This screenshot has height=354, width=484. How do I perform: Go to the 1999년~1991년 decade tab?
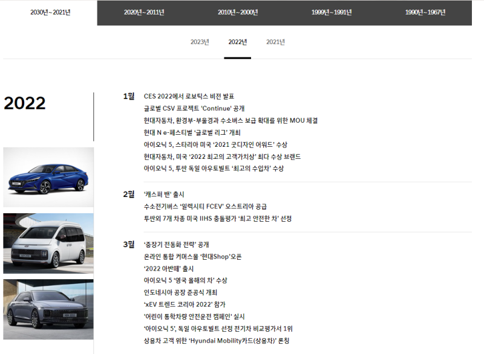(x=332, y=13)
